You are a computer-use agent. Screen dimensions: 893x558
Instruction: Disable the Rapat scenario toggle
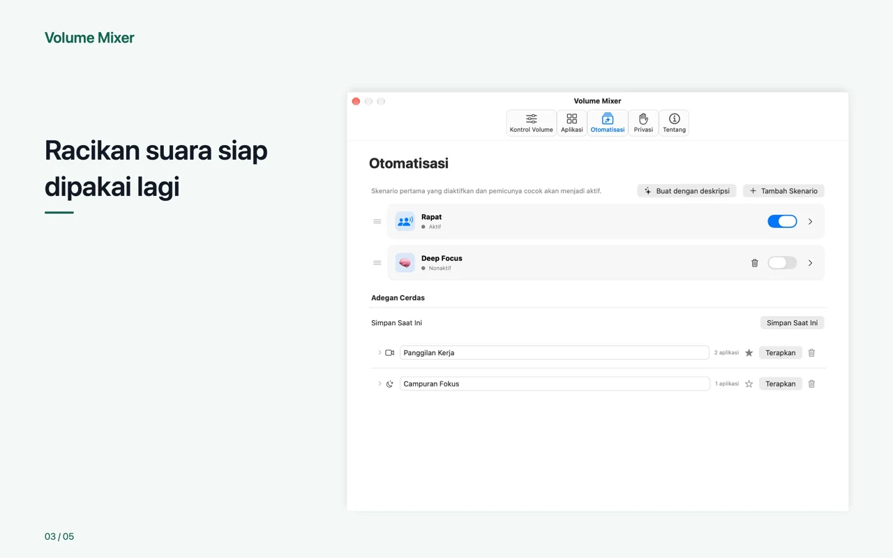click(782, 221)
